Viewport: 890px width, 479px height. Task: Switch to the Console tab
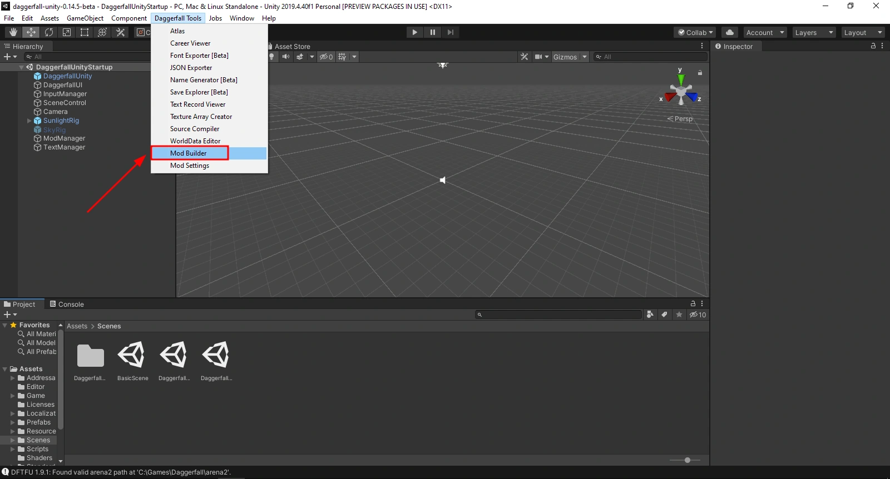(67, 305)
